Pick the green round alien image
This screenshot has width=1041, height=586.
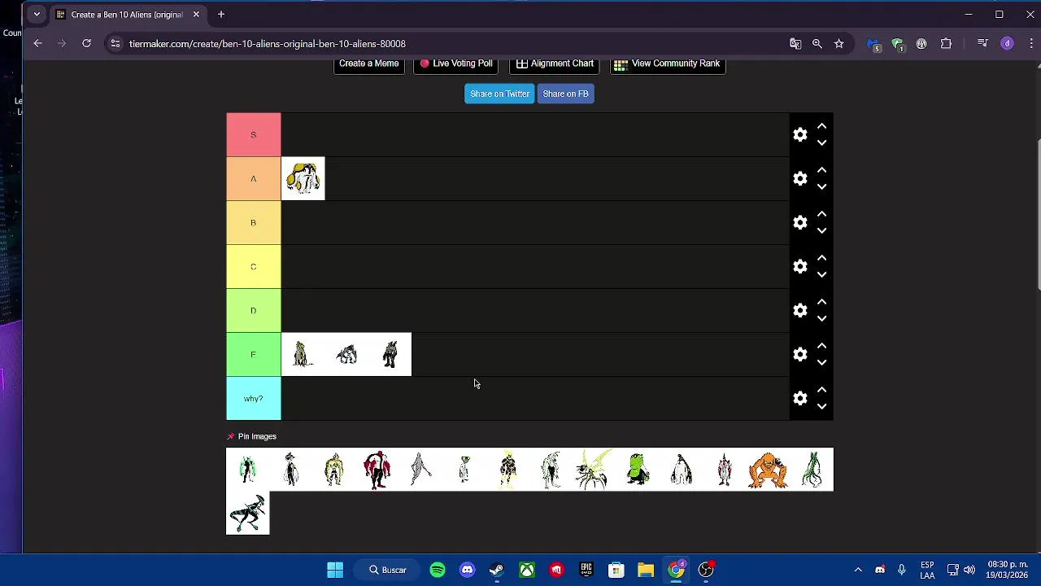pos(638,470)
